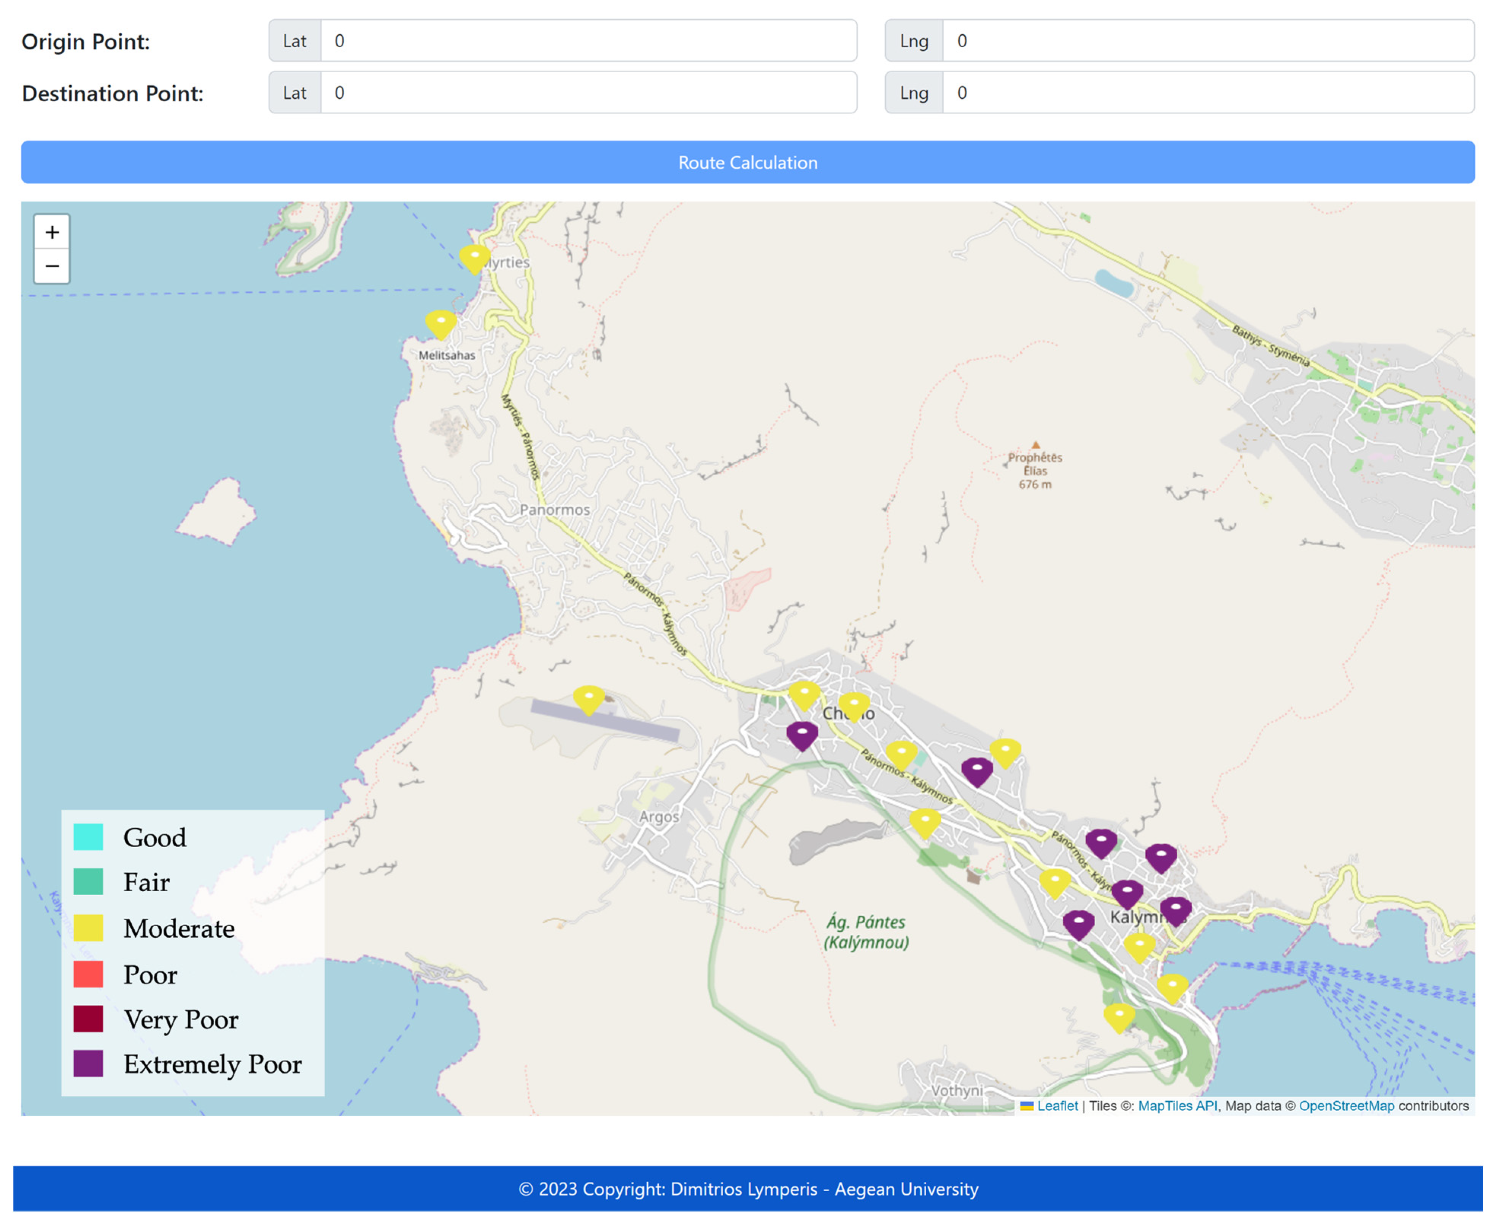
Task: Click the Moderate yellow legend swatch
Action: [88, 928]
